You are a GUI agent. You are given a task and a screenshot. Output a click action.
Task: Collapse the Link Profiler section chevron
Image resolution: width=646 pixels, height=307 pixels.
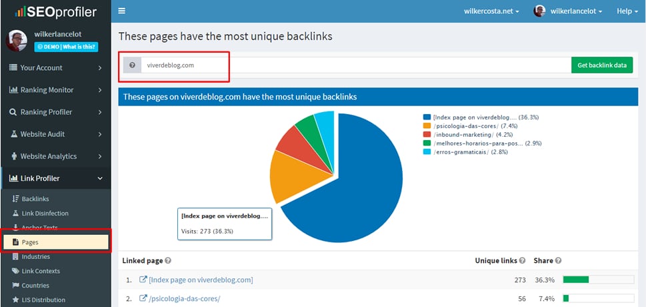tap(100, 178)
